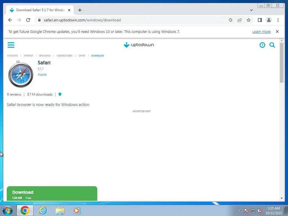Click the Uptodown logo
This screenshot has width=288, height=216.
139,45
